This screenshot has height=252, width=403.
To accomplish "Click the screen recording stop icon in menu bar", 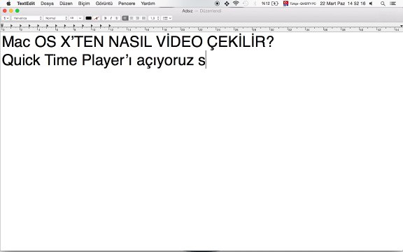I will (x=217, y=3).
